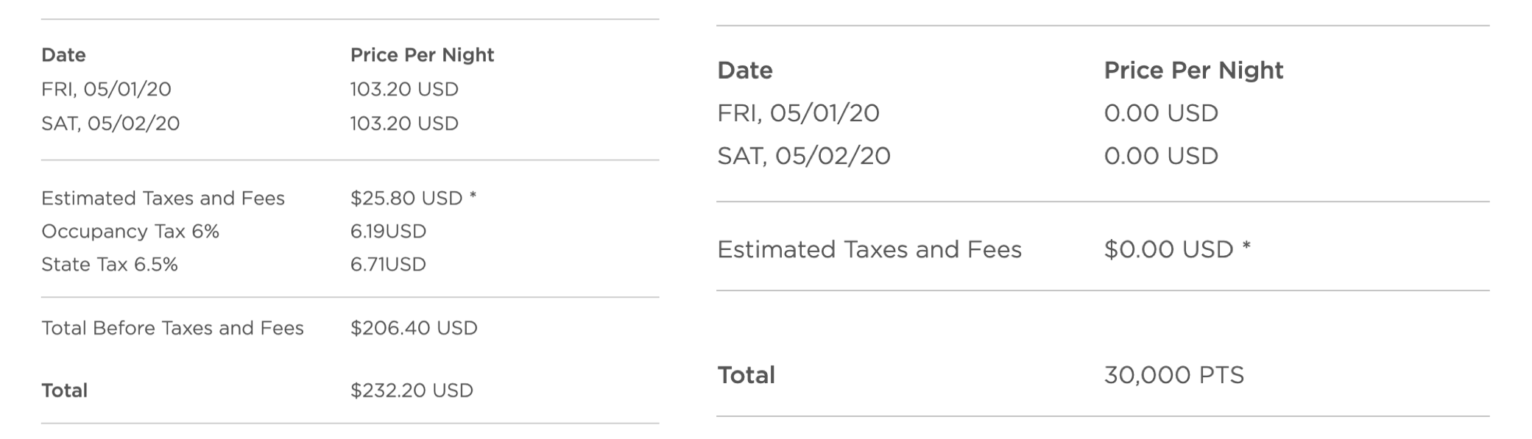
Task: Click Price Per Night header in points table
Action: coord(1193,71)
